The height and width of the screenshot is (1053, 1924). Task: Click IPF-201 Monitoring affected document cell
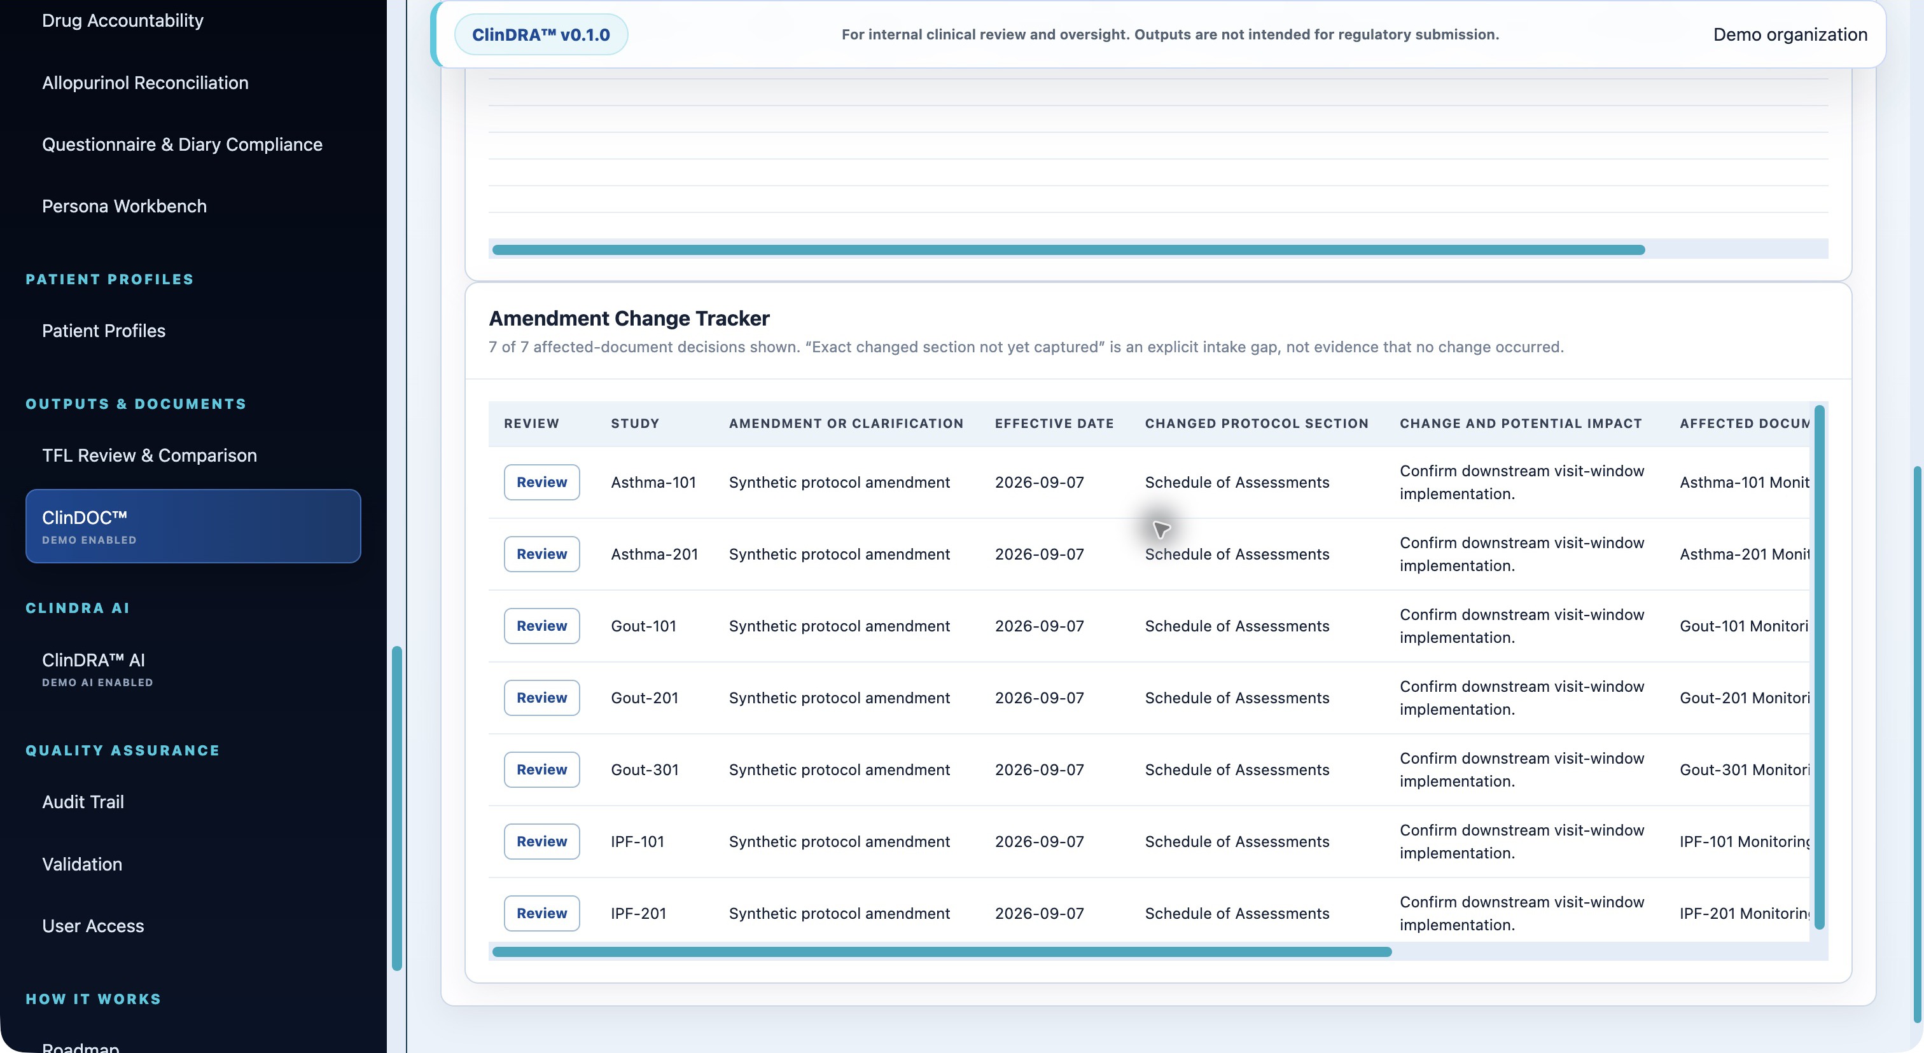1744,914
